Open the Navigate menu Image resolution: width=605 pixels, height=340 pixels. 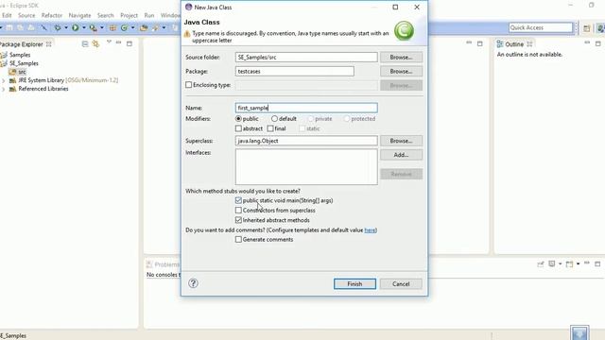(79, 15)
